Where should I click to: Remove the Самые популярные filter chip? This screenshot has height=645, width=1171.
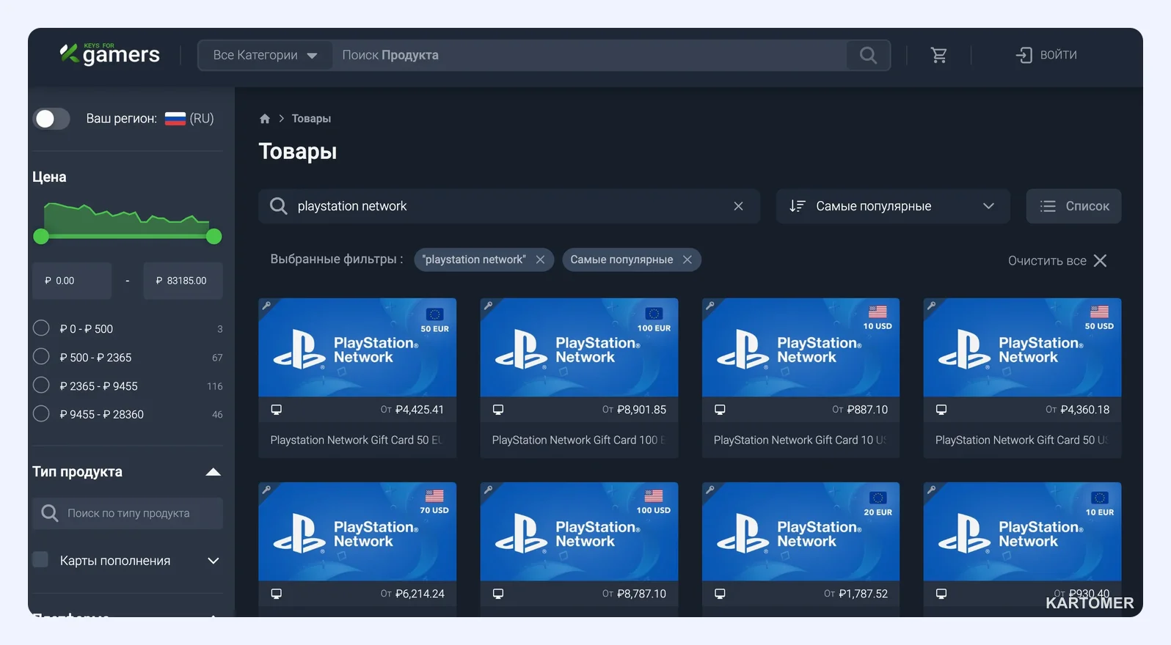coord(687,259)
